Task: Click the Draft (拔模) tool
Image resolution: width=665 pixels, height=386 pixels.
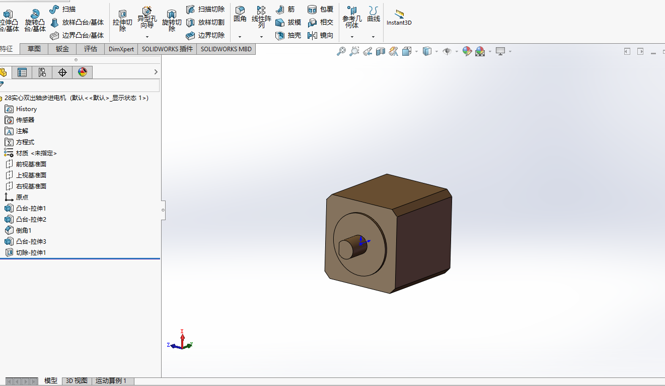Action: tap(288, 22)
